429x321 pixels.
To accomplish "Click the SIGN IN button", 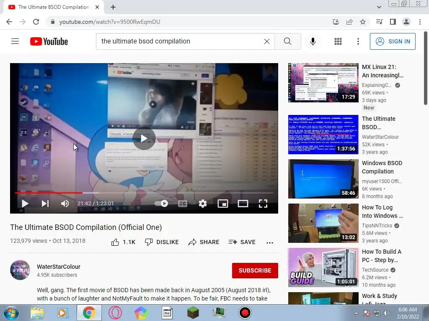I will [393, 41].
